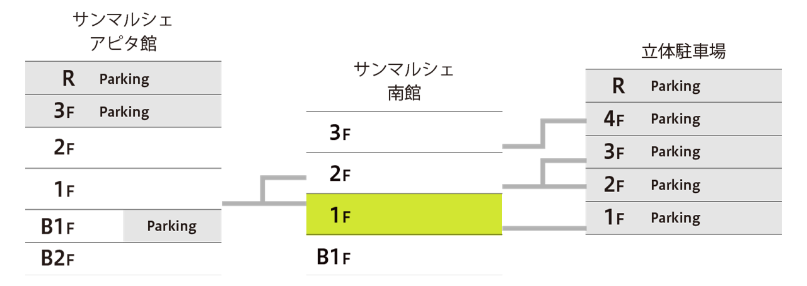
Task: Click the サンマルシェ南館 heading
Action: pos(404,81)
